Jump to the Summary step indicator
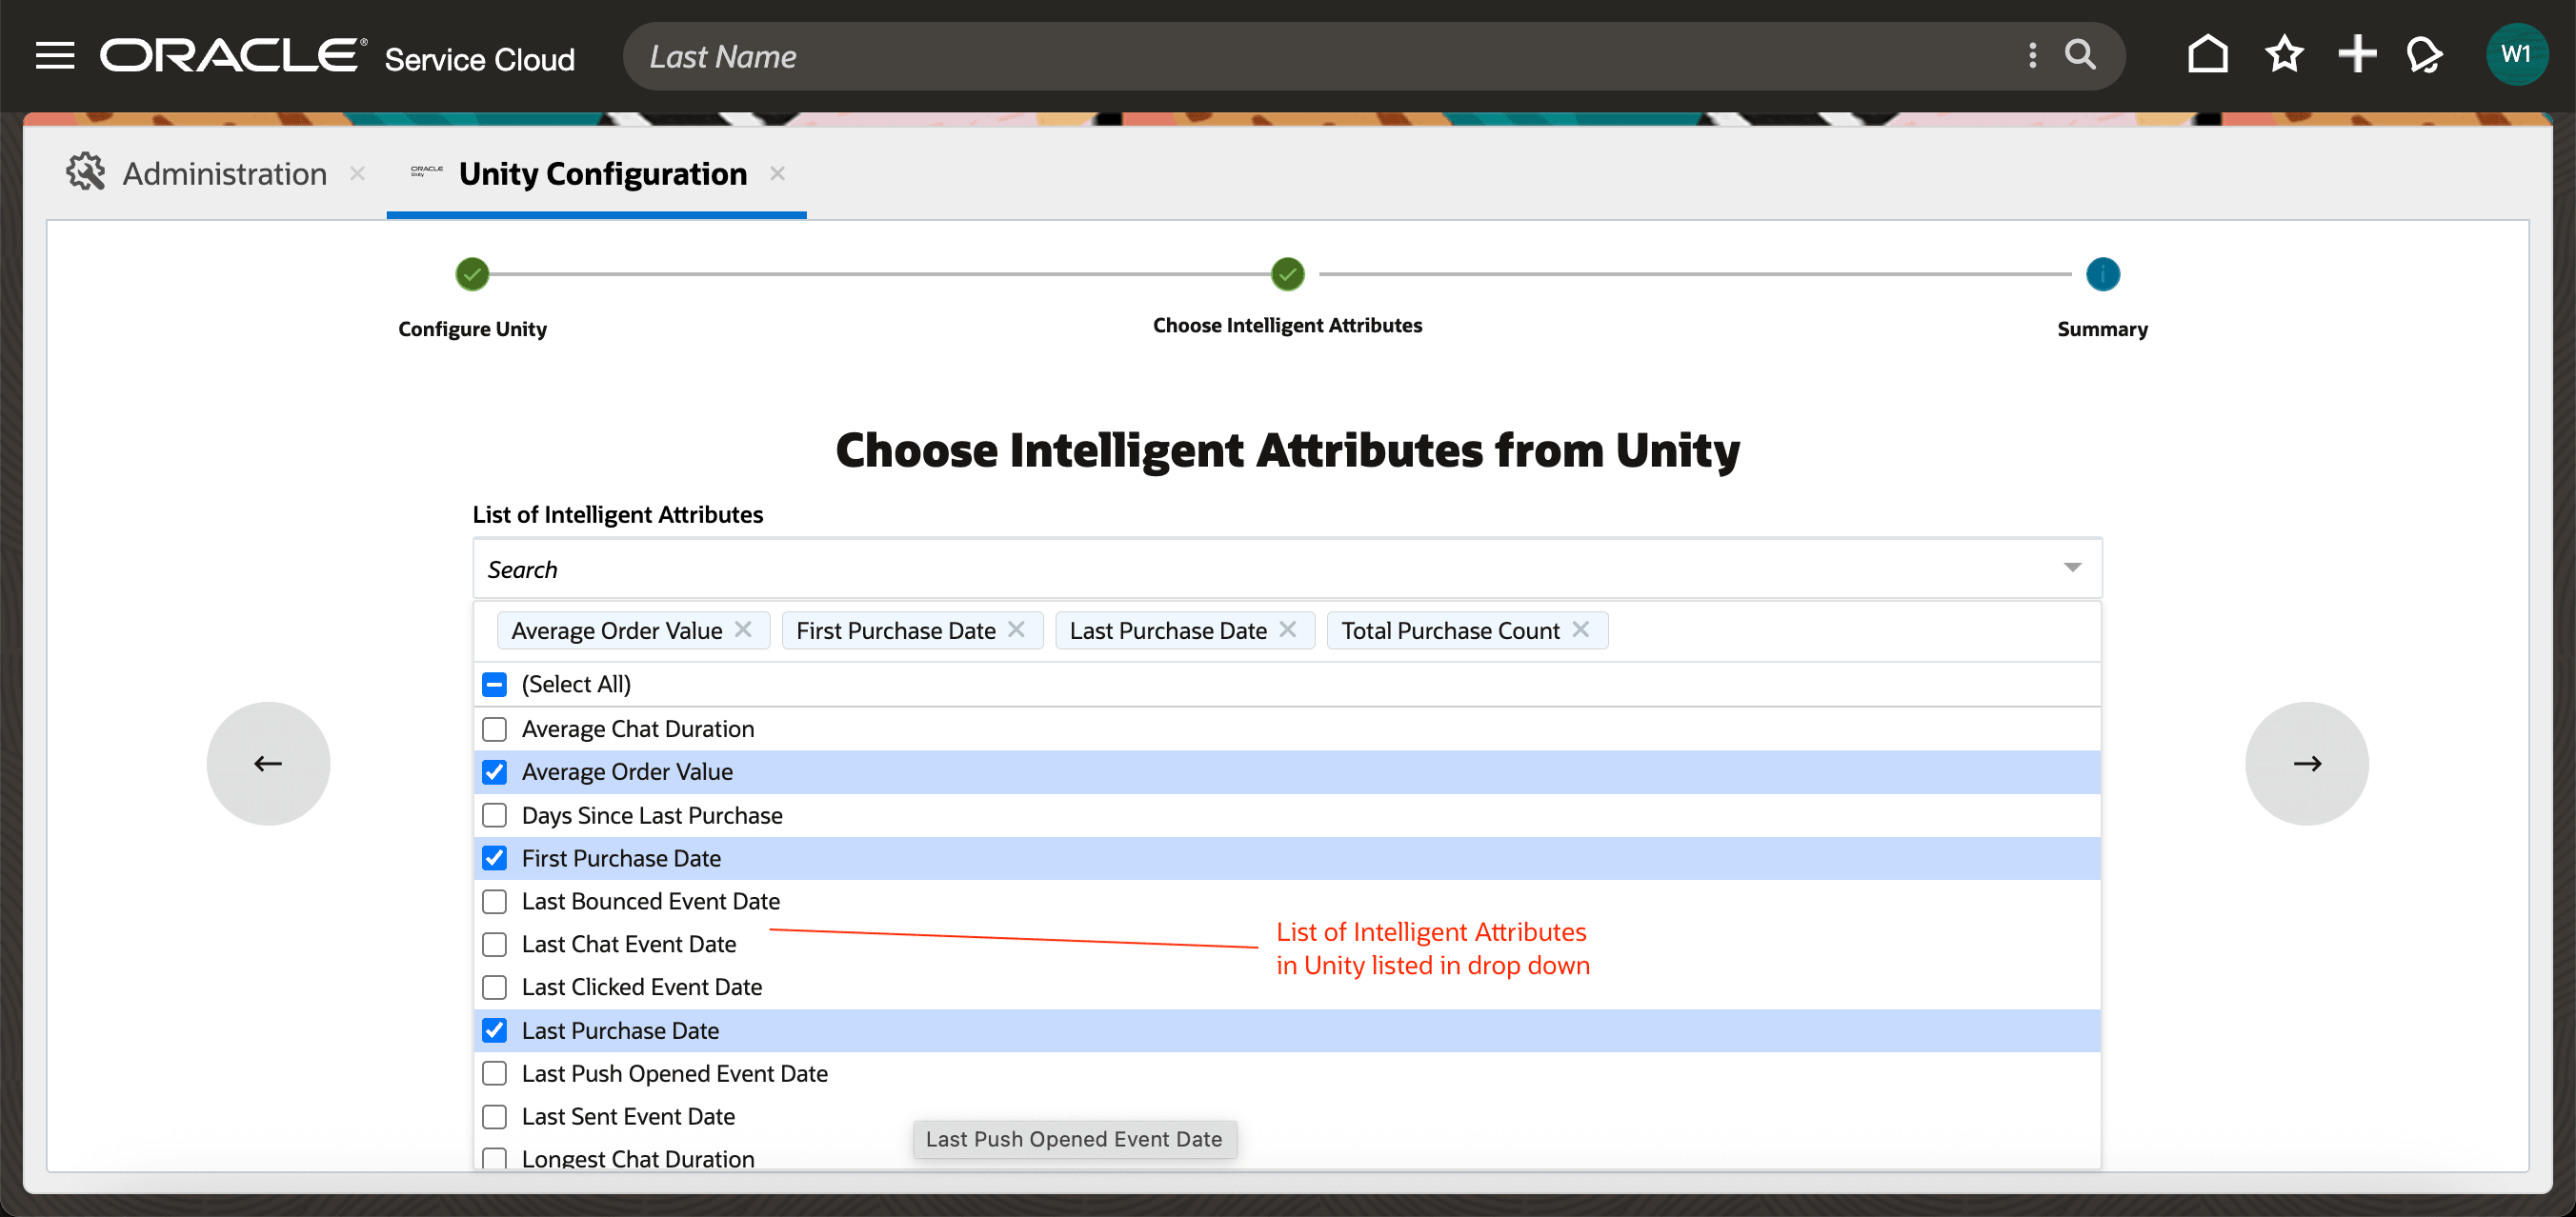This screenshot has height=1217, width=2576. click(2102, 275)
